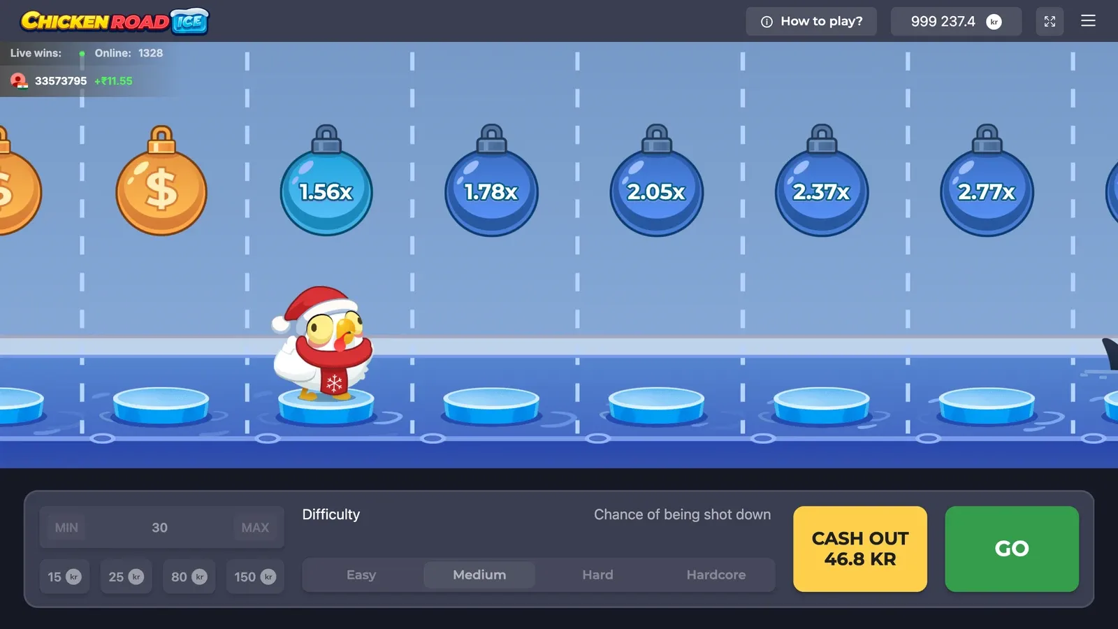Image resolution: width=1118 pixels, height=629 pixels.
Task: Open the hamburger menu
Action: tap(1088, 21)
